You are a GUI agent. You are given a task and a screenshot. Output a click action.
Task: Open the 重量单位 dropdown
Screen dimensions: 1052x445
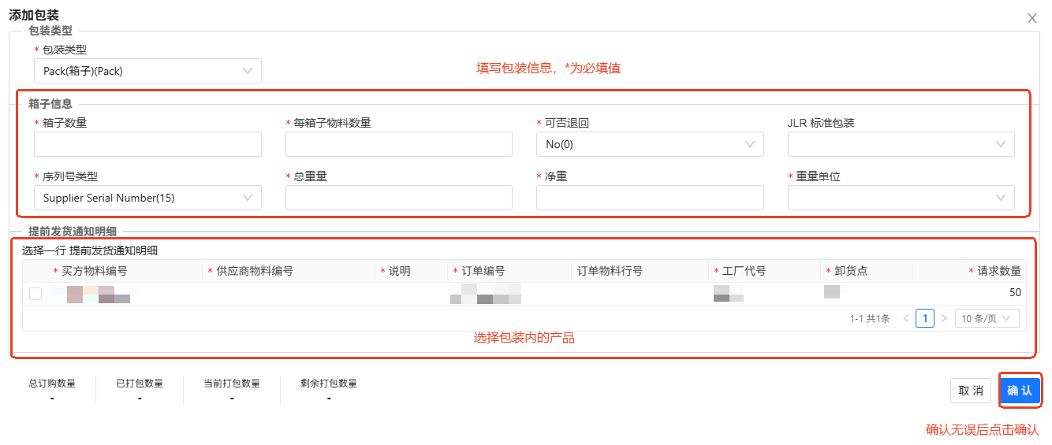901,198
